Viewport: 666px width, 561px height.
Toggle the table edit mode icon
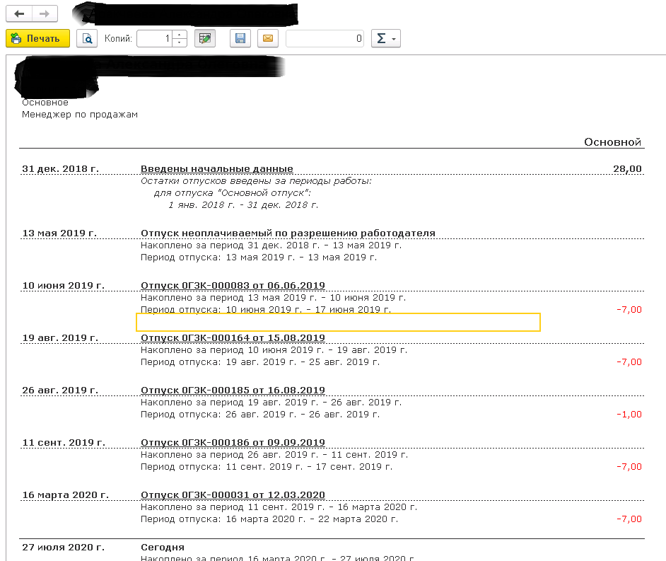click(x=205, y=38)
